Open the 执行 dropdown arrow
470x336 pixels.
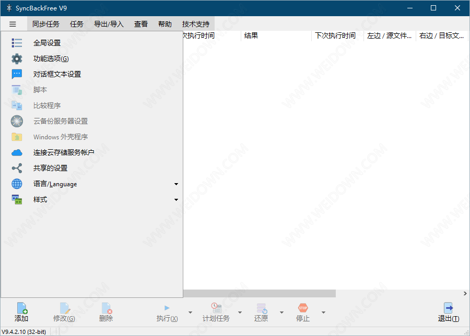click(x=190, y=313)
